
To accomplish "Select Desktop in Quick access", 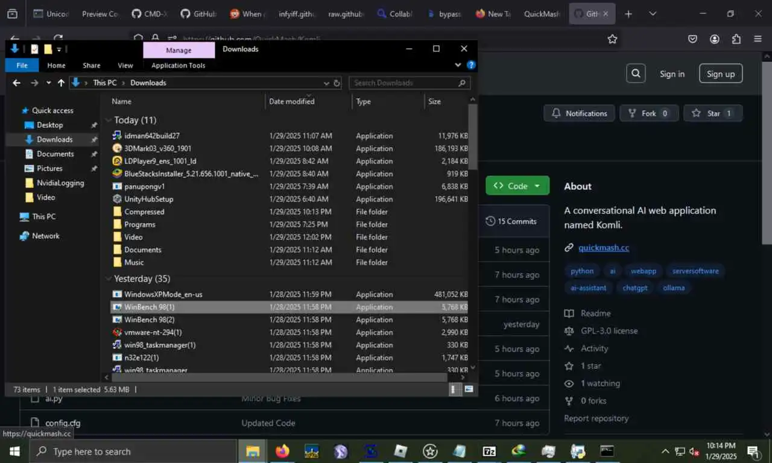I will coord(49,125).
